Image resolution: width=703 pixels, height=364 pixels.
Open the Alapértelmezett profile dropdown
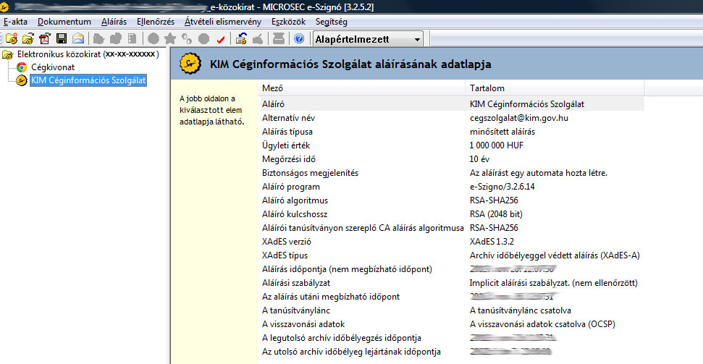pyautogui.click(x=368, y=38)
